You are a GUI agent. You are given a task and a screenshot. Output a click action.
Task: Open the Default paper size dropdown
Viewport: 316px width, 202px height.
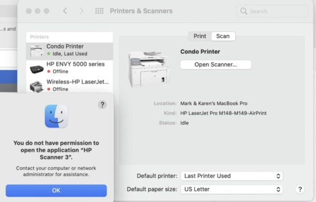232,189
